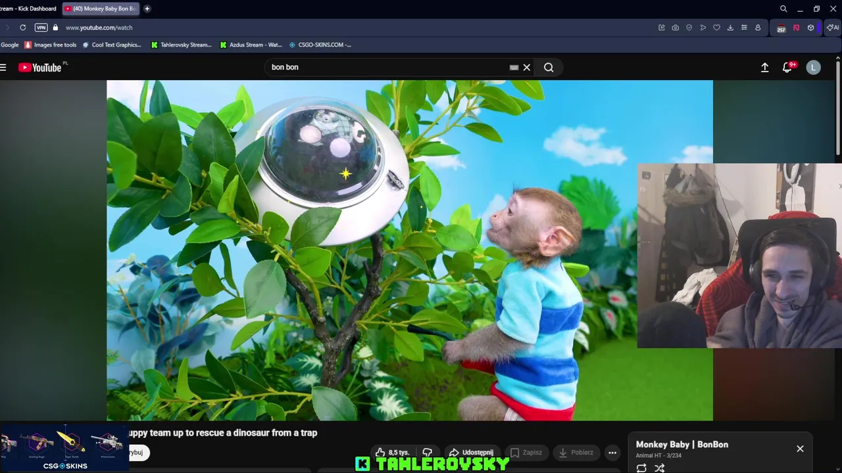Dislike the video
This screenshot has height=473, width=842.
pos(428,453)
